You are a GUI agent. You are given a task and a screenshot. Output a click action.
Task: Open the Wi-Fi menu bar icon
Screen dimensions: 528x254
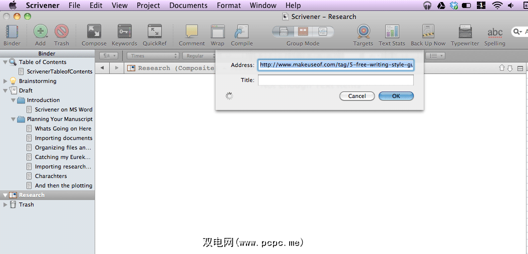497,5
